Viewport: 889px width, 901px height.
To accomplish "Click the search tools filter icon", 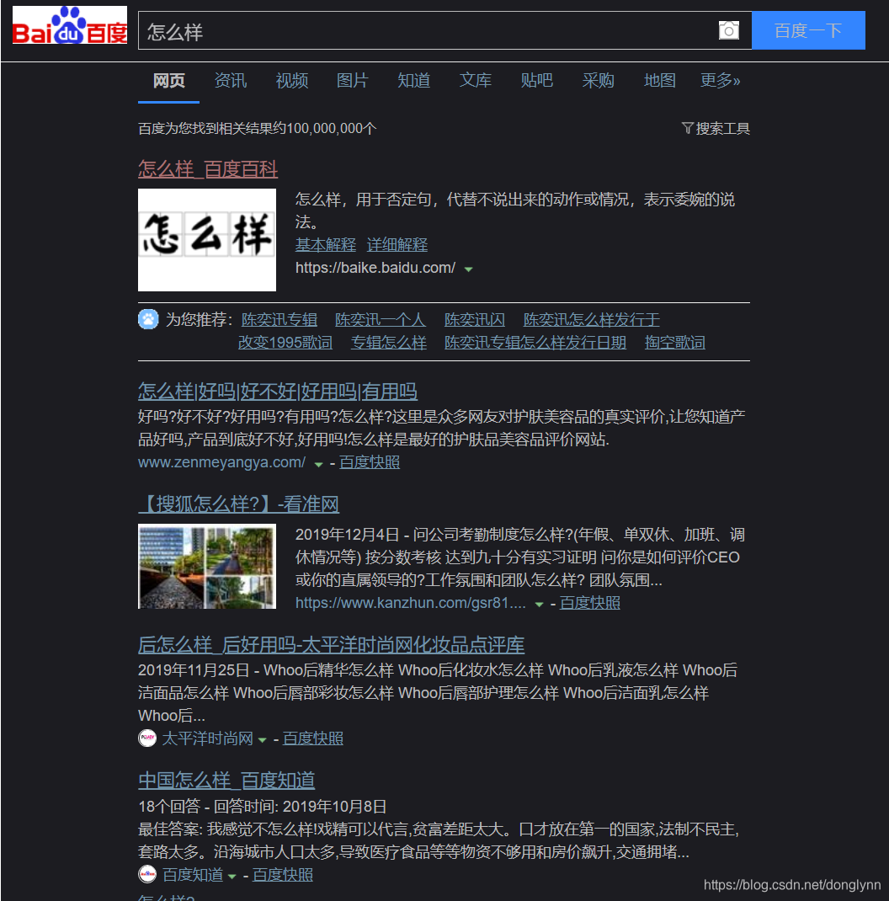I will (x=687, y=128).
